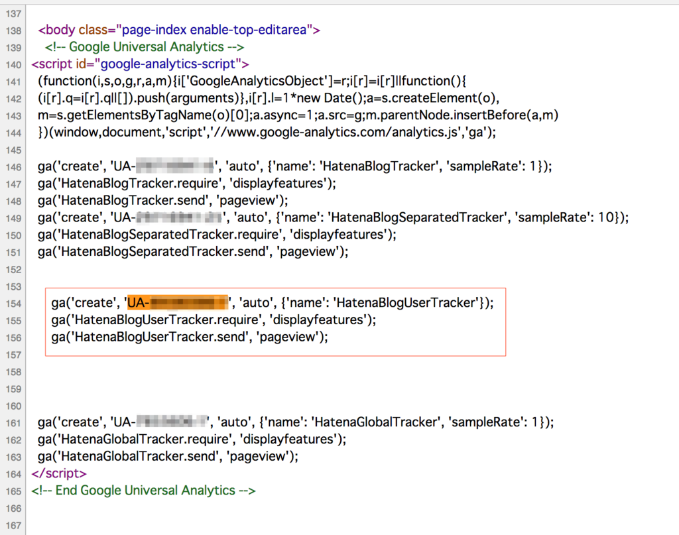
Task: Click the orange highlighted UA- tracking ID
Action: tap(178, 302)
